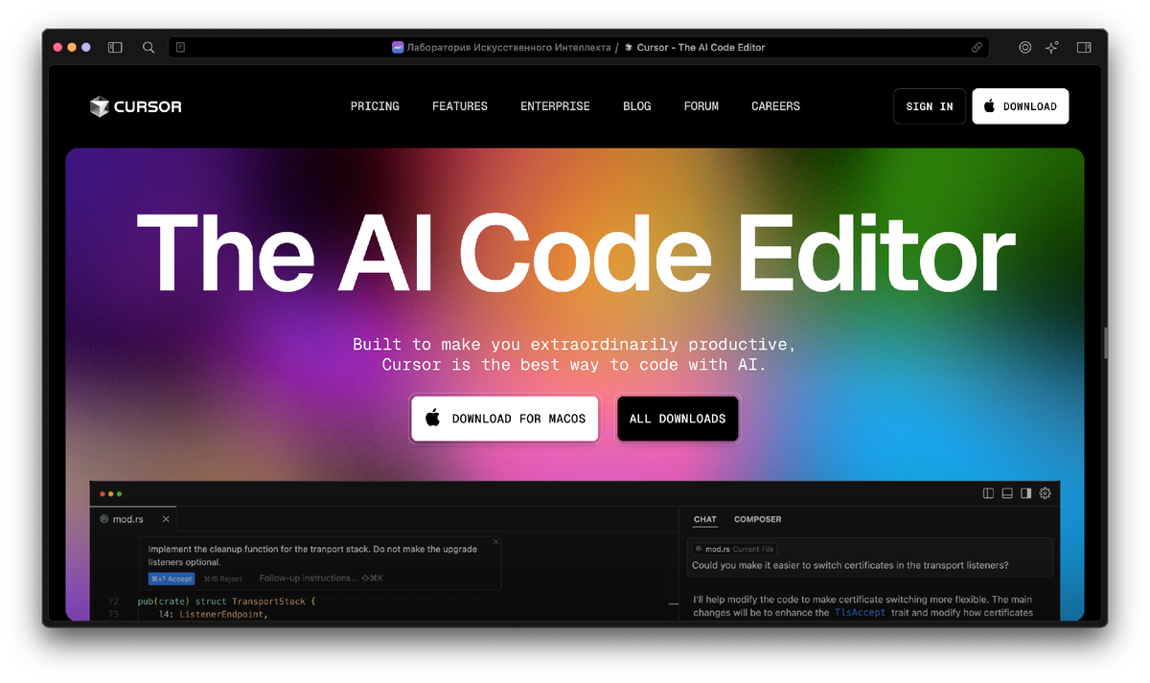The height and width of the screenshot is (683, 1150).
Task: Dismiss the inline prompt with its X
Action: (x=495, y=541)
